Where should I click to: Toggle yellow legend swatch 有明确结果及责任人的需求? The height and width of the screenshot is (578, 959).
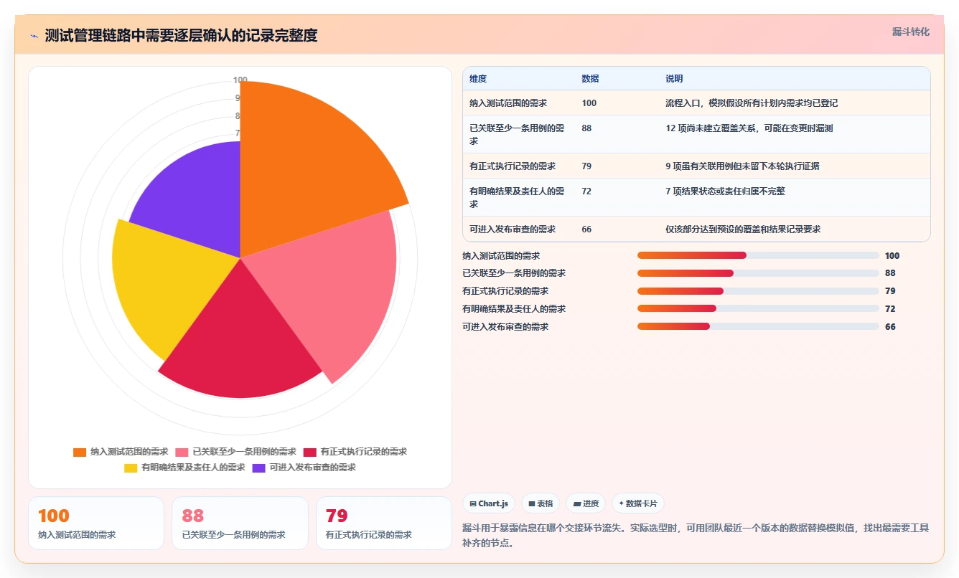click(131, 468)
